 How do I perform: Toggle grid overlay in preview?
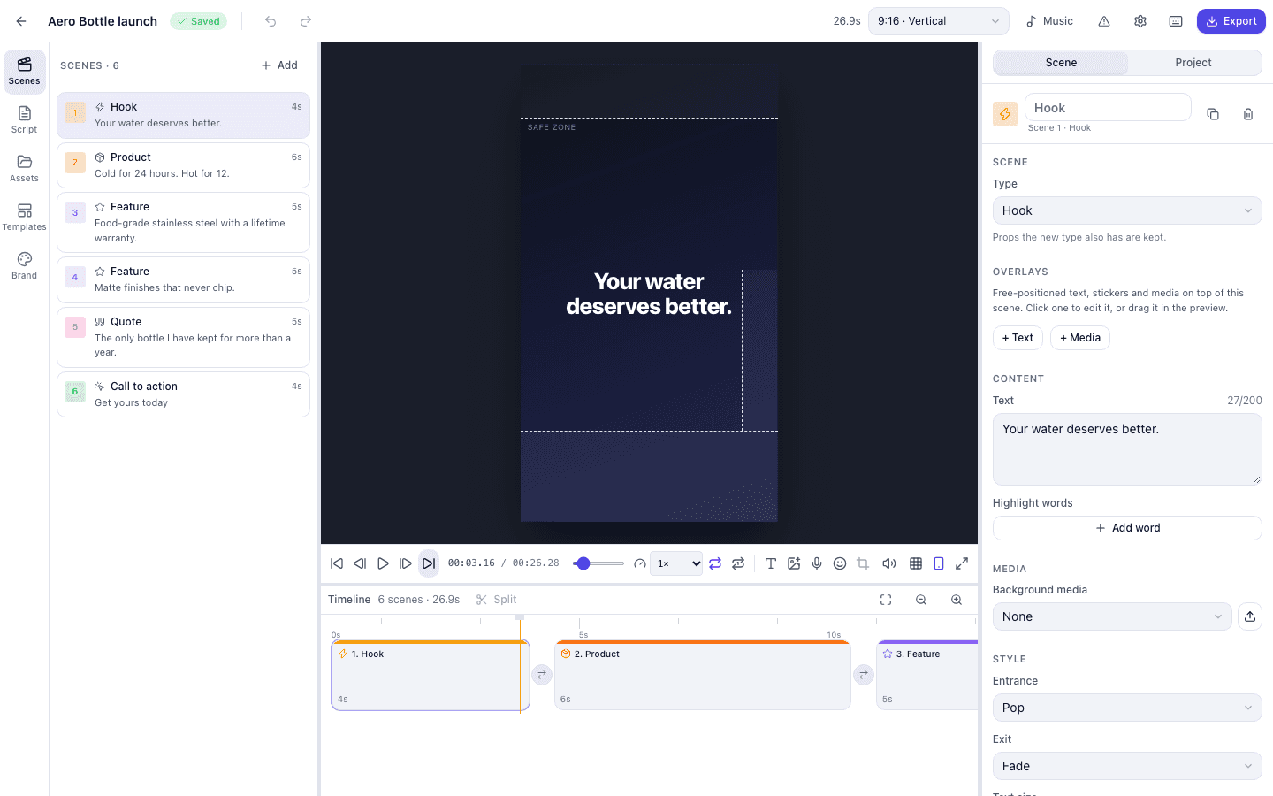(x=916, y=563)
